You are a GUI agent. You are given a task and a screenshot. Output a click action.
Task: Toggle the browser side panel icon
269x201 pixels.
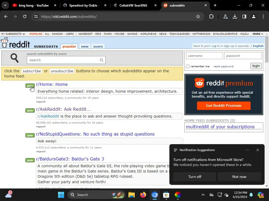[x=244, y=16]
